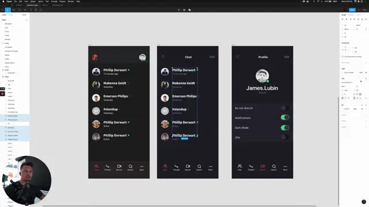Open the zoom level dropdown
The image size is (369, 207).
(x=365, y=10)
